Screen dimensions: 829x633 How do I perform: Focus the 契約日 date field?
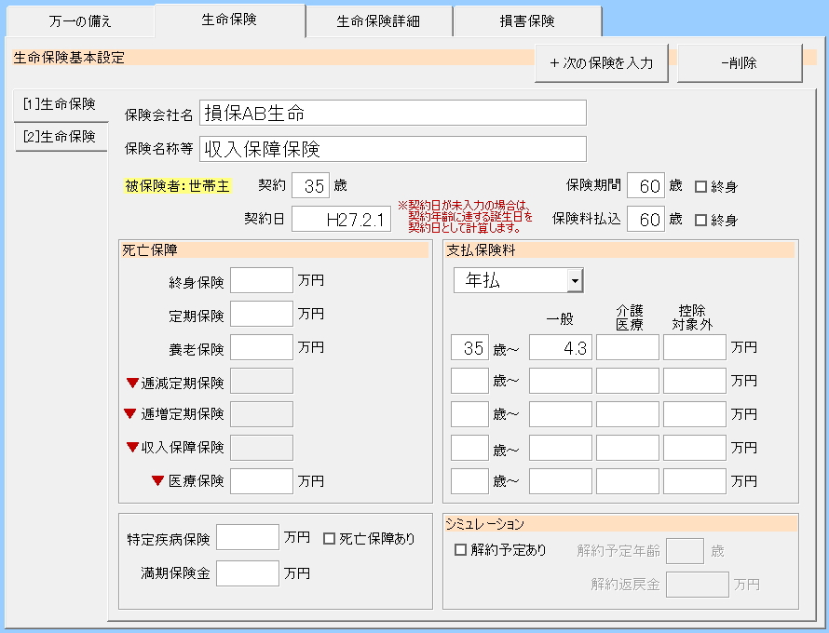coord(341,220)
